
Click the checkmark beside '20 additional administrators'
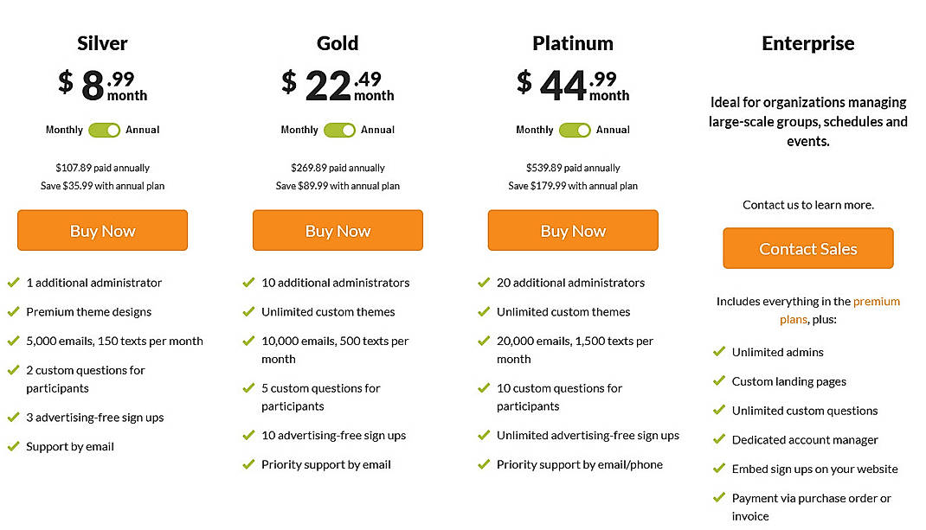[x=485, y=283]
